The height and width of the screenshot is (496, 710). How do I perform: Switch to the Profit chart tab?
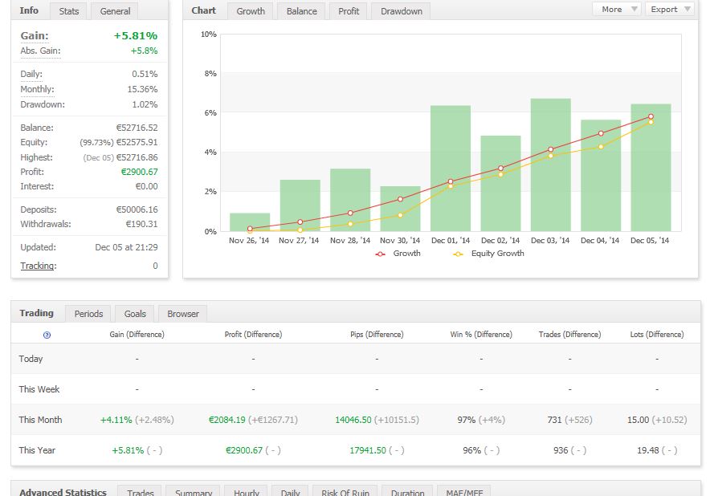[349, 11]
